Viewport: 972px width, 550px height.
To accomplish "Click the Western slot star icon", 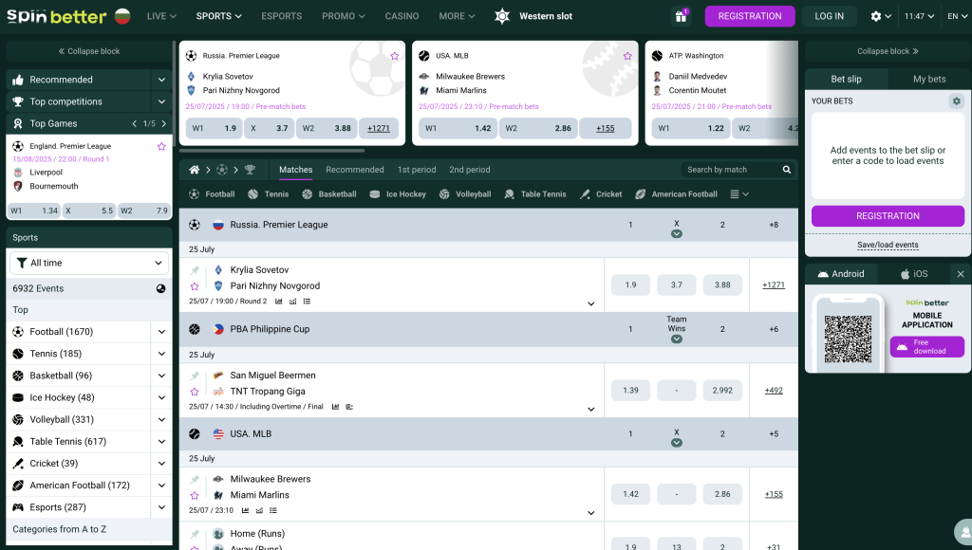I will (x=502, y=16).
